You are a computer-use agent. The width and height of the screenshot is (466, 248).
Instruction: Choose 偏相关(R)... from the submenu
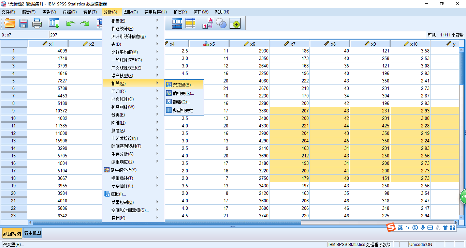coord(184,93)
